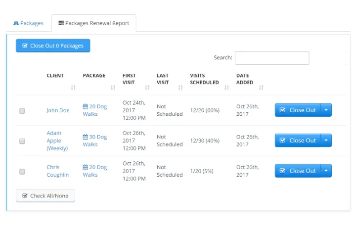Click the 1/20 (5%) visits cell

[x=202, y=171]
